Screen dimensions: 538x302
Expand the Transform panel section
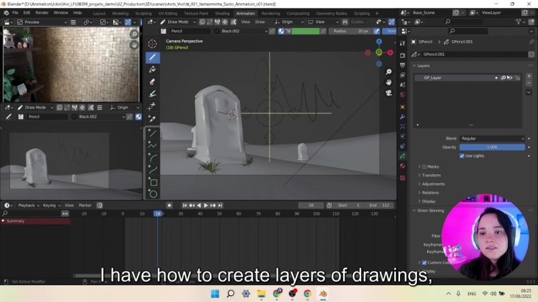pos(432,175)
